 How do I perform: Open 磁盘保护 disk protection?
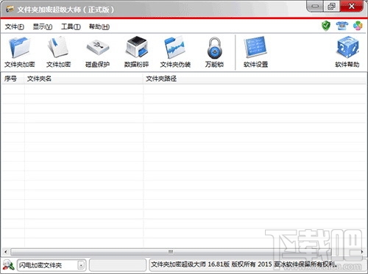(97, 52)
